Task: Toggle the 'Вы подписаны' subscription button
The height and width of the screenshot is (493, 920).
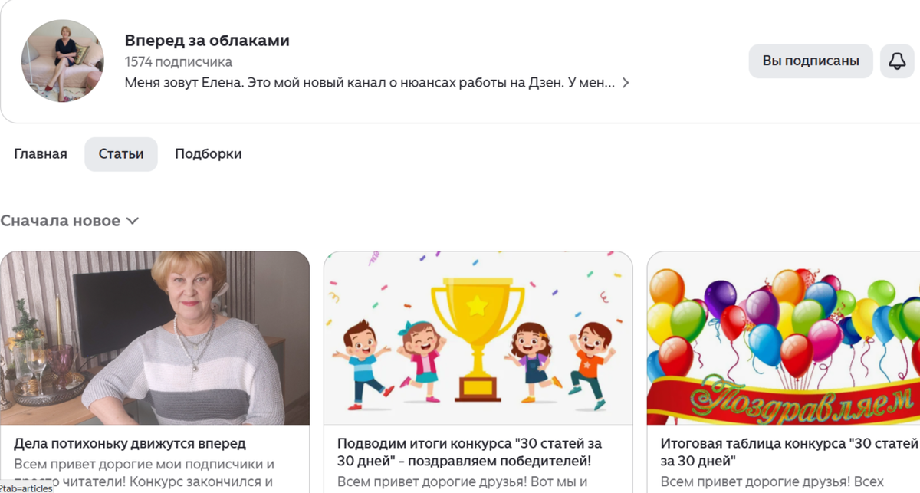Action: (x=811, y=61)
